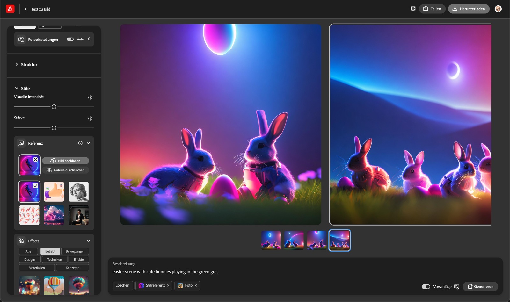Select the second result thumbnail
The width and height of the screenshot is (510, 302).
coord(294,240)
